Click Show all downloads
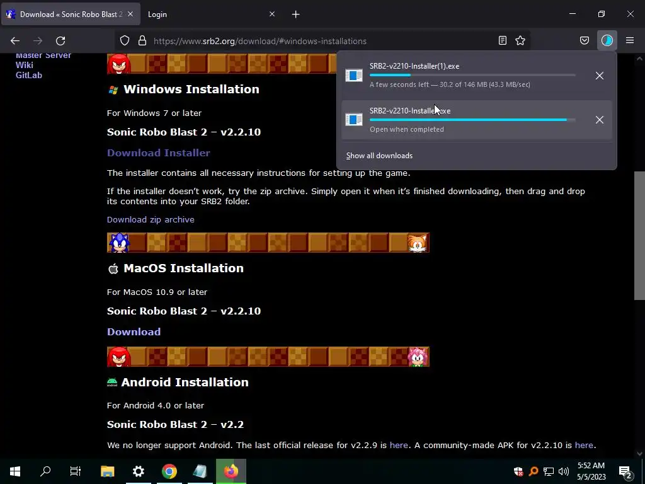This screenshot has width=645, height=484. click(x=379, y=156)
